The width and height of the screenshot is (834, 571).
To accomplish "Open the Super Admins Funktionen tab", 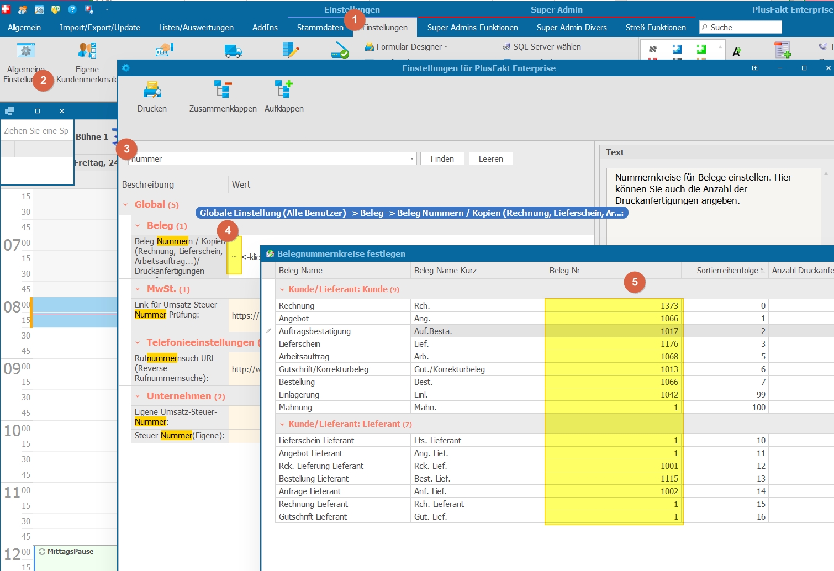I will [473, 28].
